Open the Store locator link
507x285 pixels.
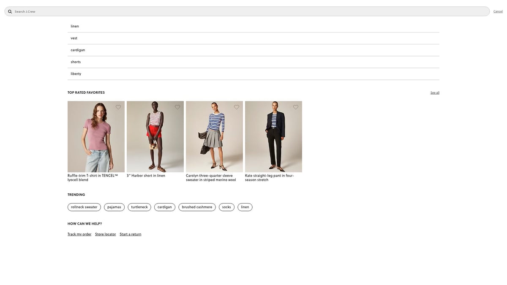[x=106, y=234]
